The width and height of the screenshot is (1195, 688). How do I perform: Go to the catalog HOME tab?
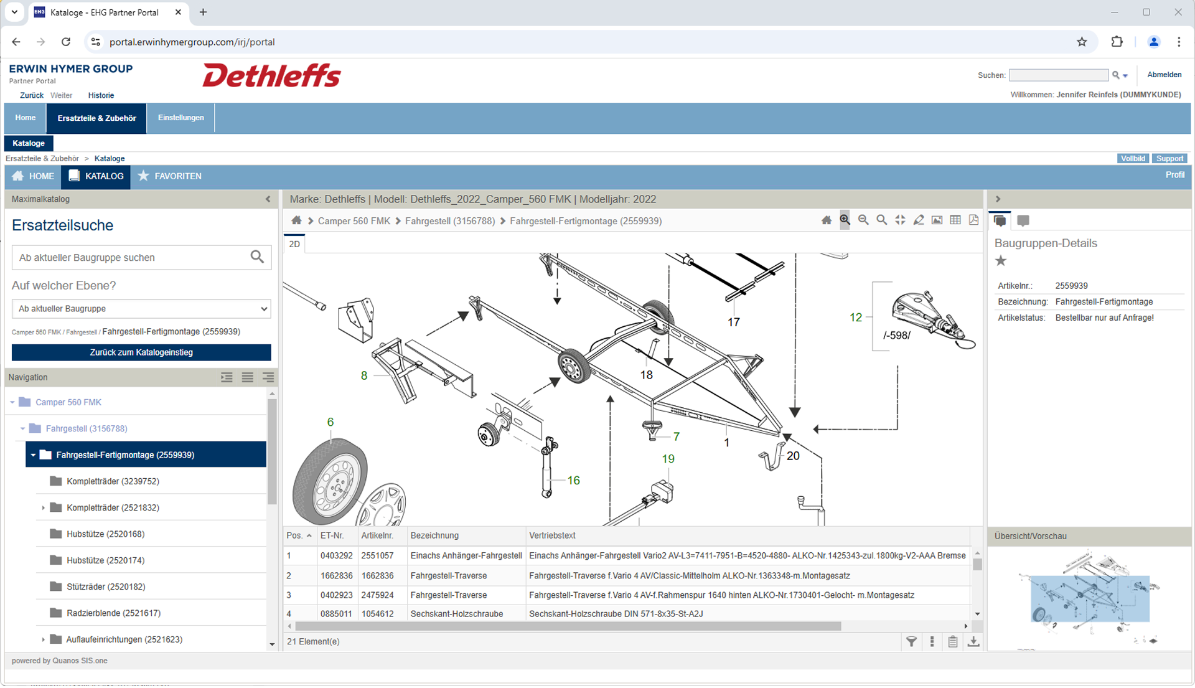[33, 176]
